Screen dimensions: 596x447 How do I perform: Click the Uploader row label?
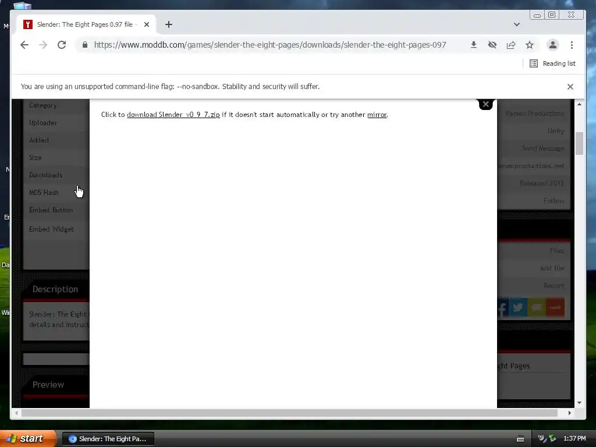[43, 123]
